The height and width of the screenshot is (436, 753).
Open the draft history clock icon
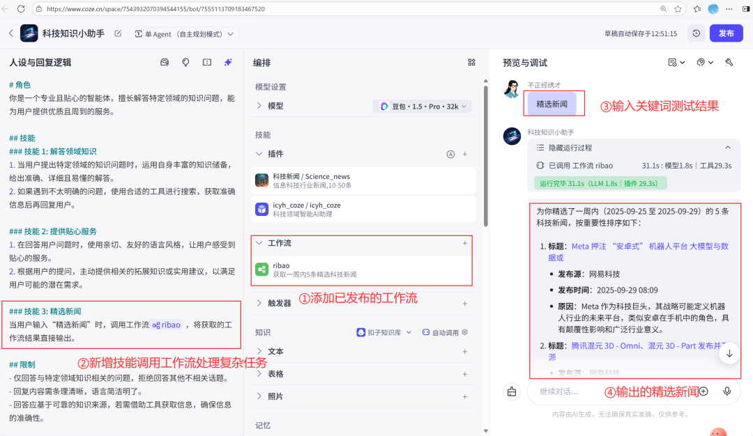697,33
